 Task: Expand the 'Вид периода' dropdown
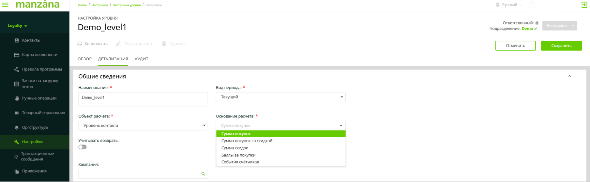280,97
